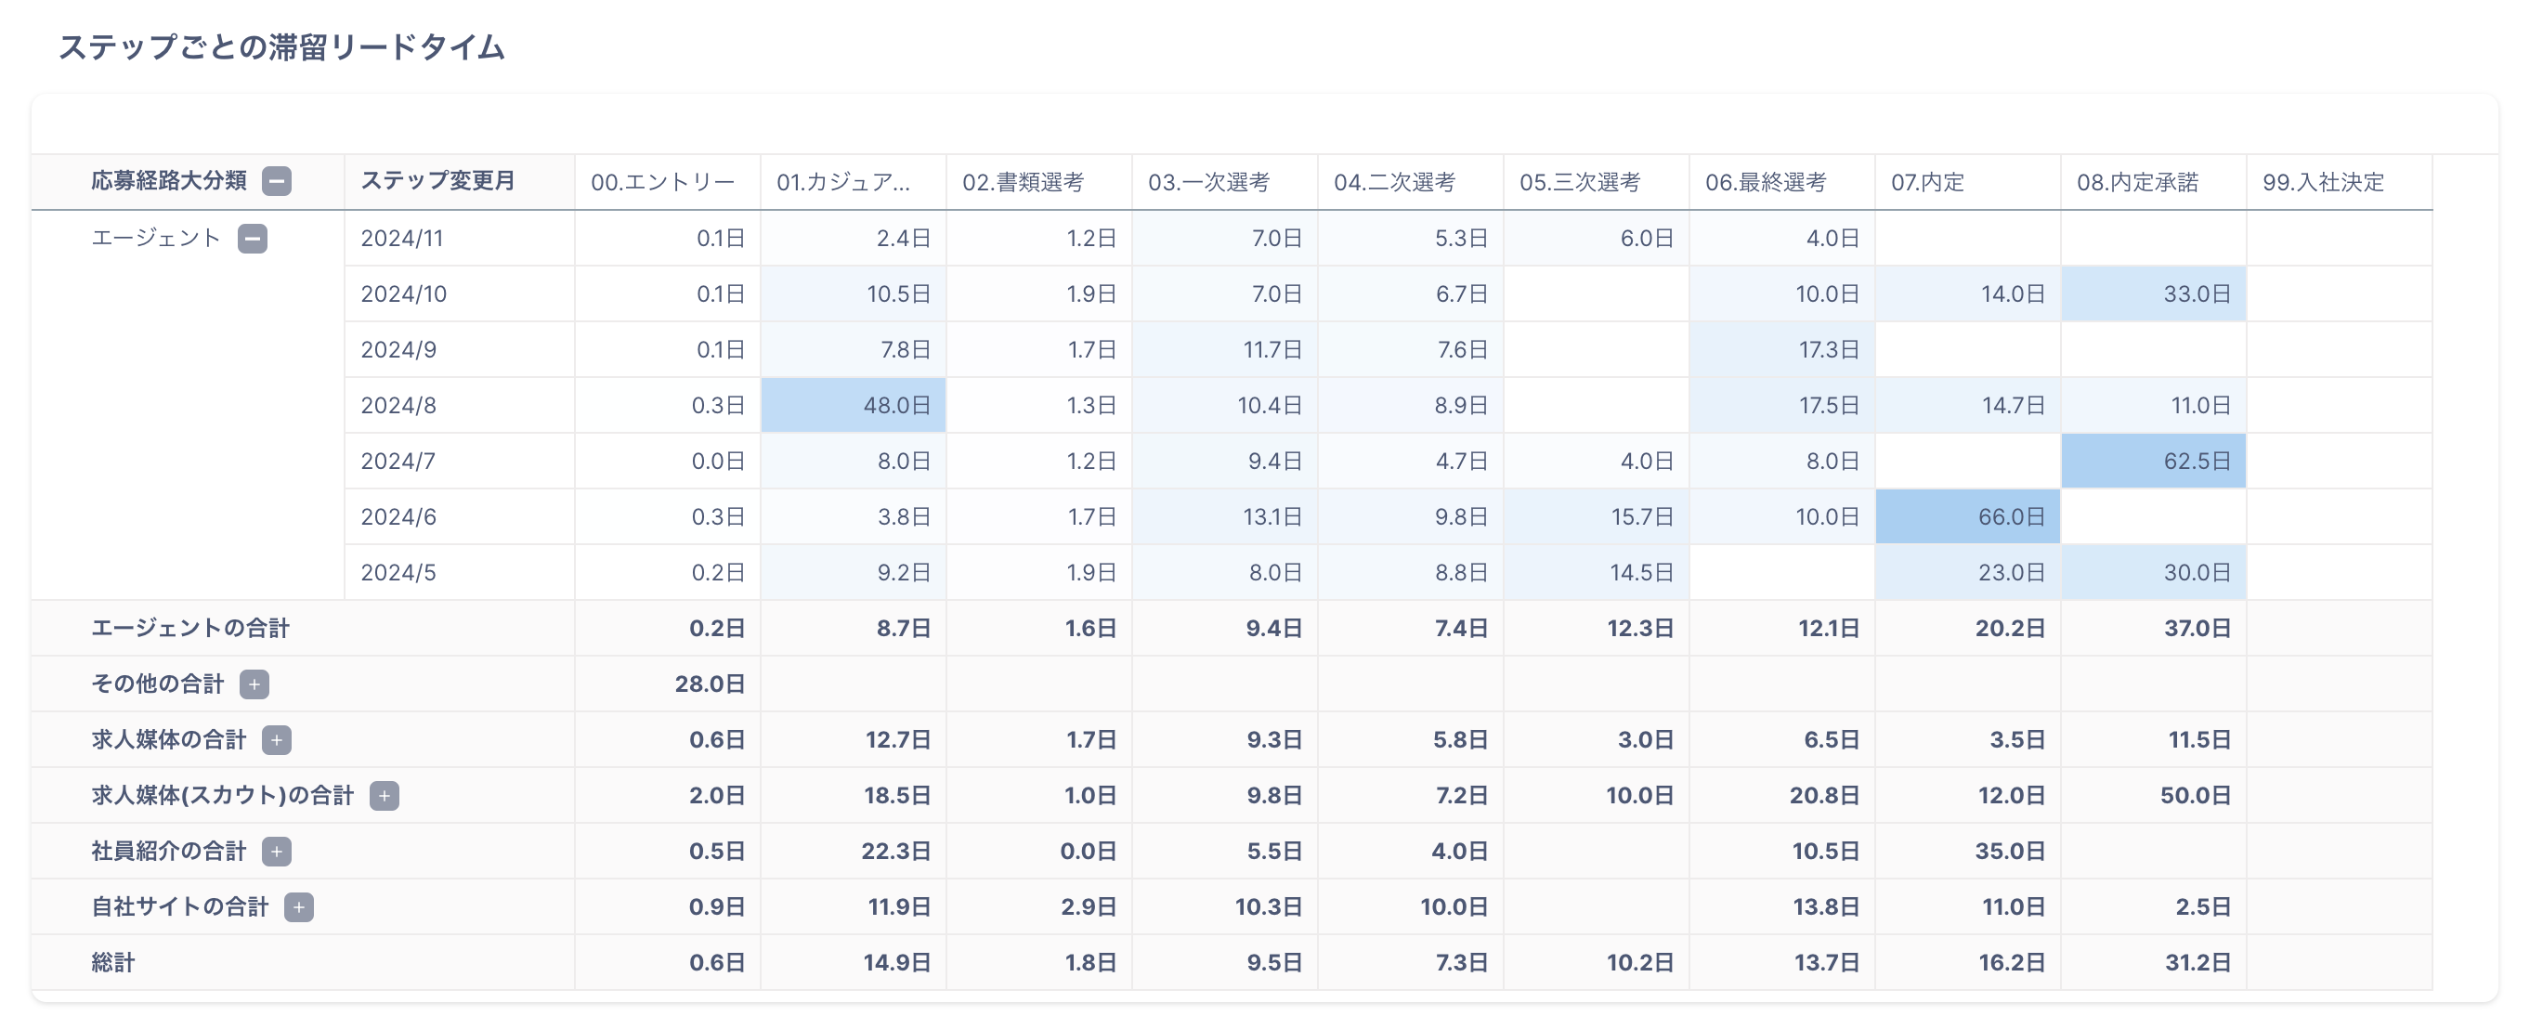The height and width of the screenshot is (1029, 2530).
Task: Expand 求人媒体(スカウト)の合計 plus icon
Action: tap(384, 796)
